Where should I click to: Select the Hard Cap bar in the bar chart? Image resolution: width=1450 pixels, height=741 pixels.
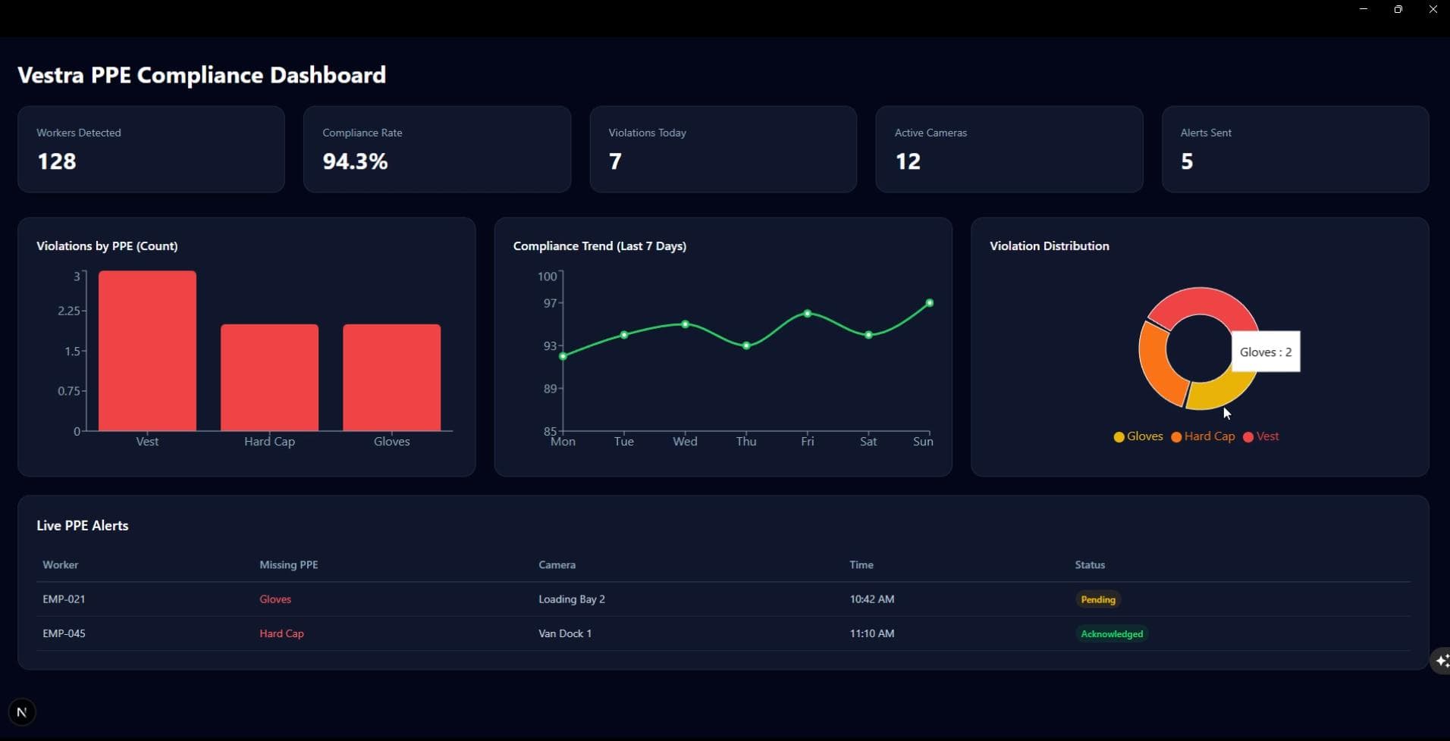point(269,377)
